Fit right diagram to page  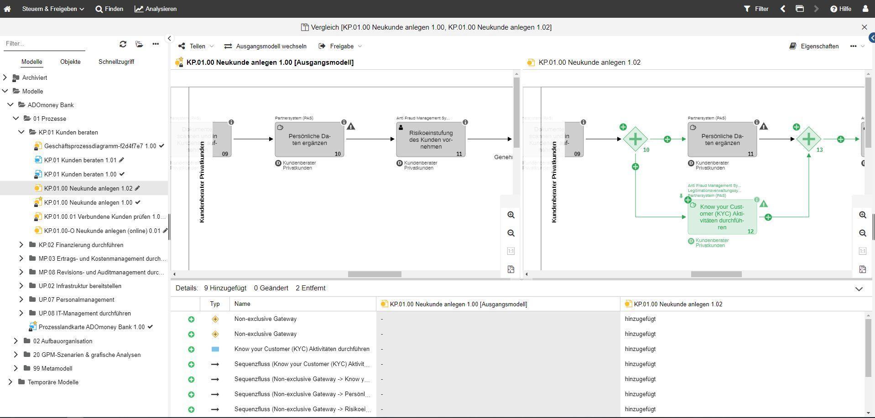[863, 269]
